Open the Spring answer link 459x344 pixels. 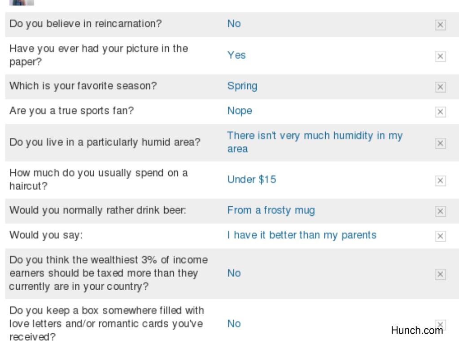pos(242,86)
